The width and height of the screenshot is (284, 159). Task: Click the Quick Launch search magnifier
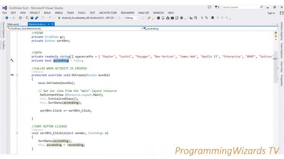[261, 7]
